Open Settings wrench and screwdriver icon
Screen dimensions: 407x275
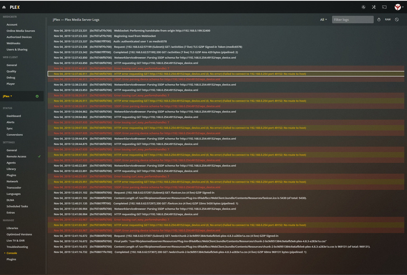tap(374, 7)
